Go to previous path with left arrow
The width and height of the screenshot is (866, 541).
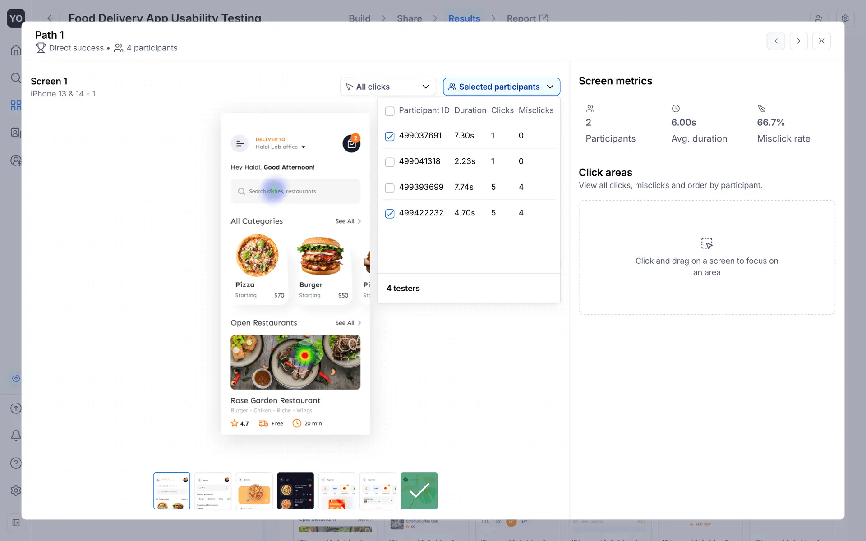click(x=776, y=41)
